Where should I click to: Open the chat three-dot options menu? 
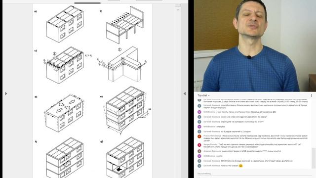[312, 95]
